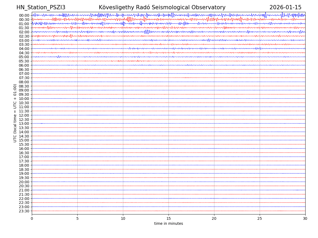Screen dimensions: 318x238
Task: Click the 18:00 row label
Action: [24, 165]
